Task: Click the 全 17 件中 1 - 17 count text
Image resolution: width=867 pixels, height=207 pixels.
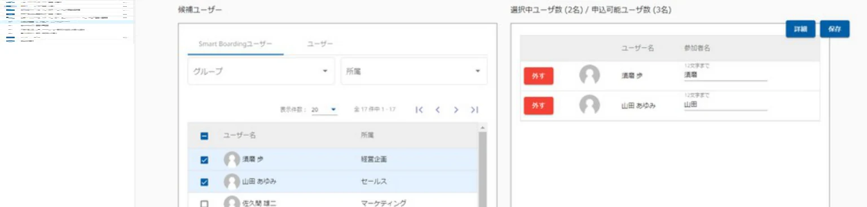Action: point(375,110)
